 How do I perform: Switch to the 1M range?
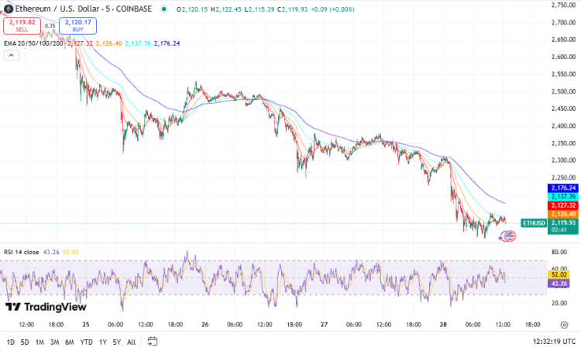[x=40, y=341]
